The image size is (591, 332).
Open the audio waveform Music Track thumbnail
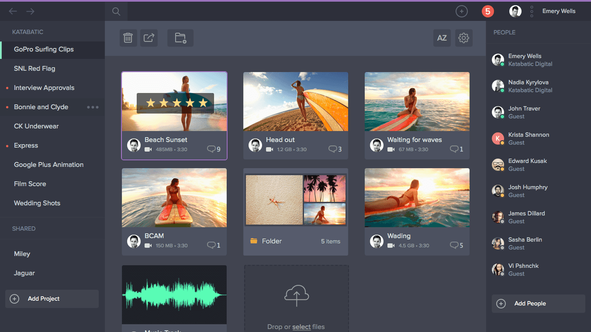coord(174,294)
